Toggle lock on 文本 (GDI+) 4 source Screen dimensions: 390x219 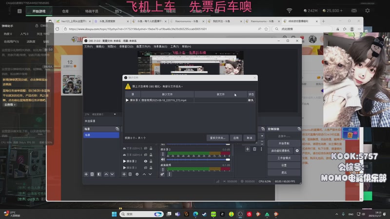(151, 155)
